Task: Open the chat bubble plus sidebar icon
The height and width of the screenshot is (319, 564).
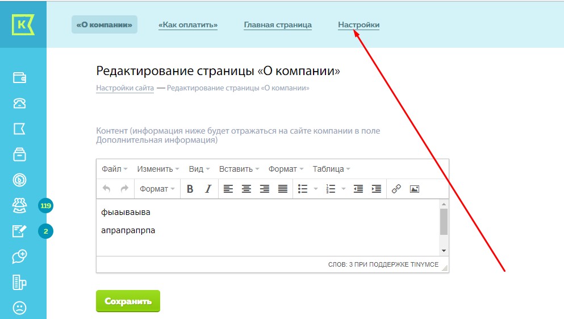Action: [x=19, y=256]
